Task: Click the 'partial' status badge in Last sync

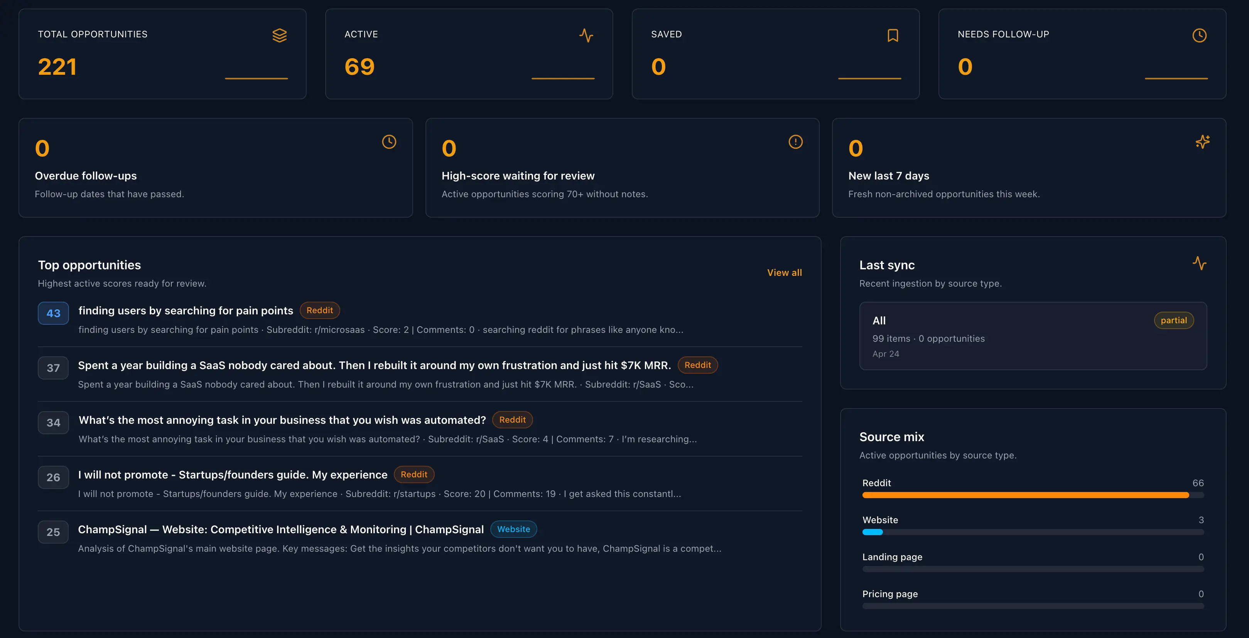Action: (1173, 321)
